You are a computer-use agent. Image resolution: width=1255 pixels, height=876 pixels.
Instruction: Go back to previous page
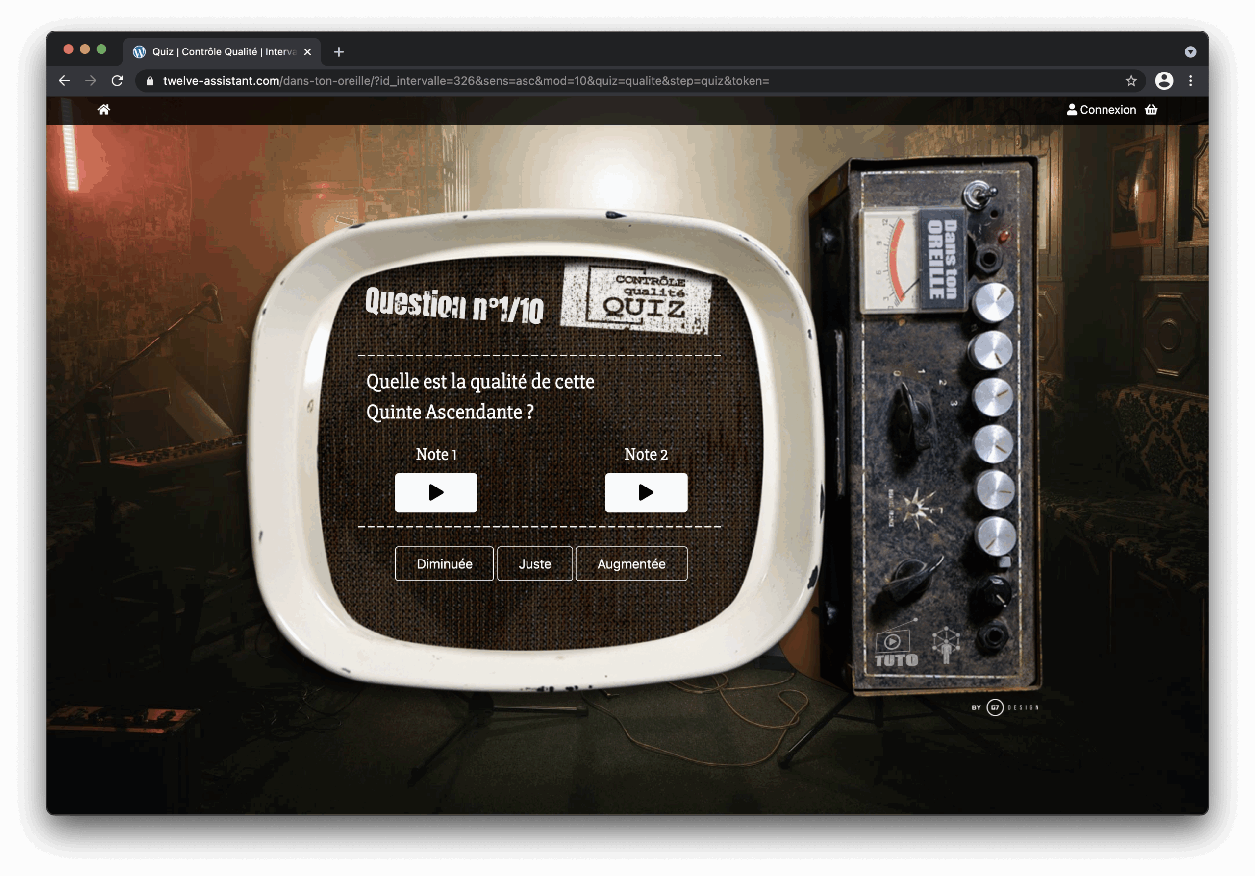point(64,81)
